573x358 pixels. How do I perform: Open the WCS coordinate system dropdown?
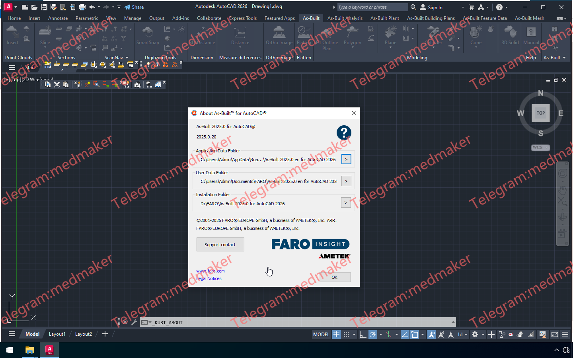point(540,148)
